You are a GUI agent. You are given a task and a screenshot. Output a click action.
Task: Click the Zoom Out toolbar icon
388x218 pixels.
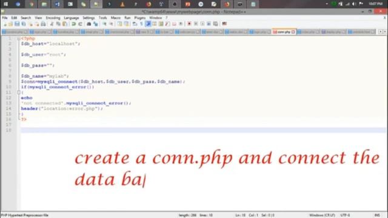point(111,24)
